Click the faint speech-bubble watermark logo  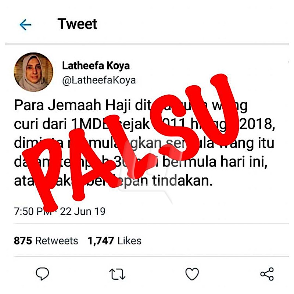tap(144, 174)
